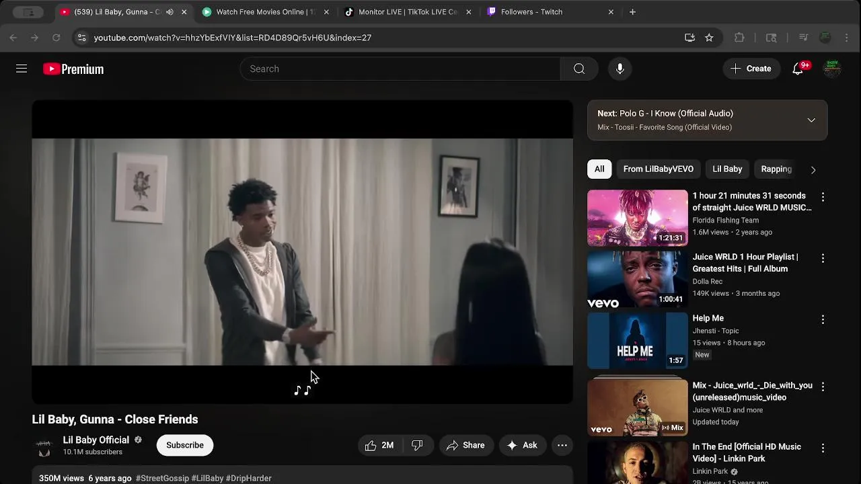Close the Watch Free Movies tab
Viewport: 861px width, 484px height.
click(x=326, y=11)
